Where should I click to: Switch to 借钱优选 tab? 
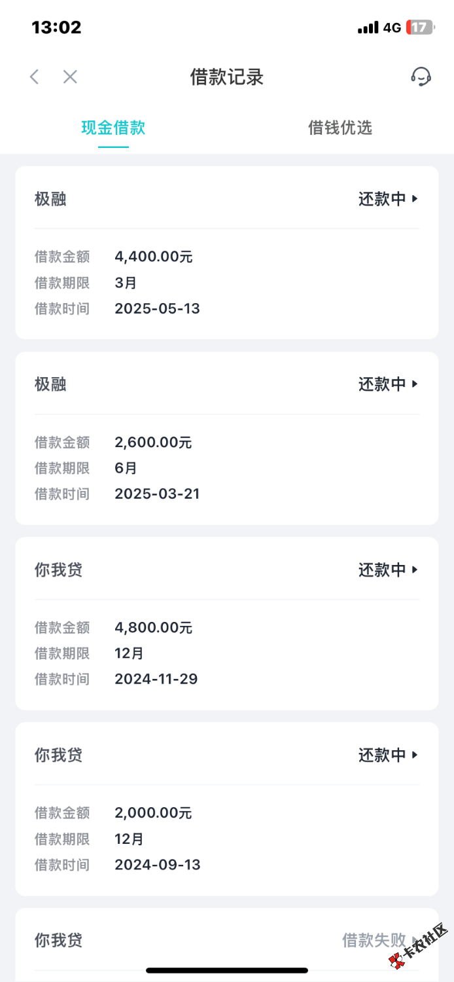coord(340,128)
